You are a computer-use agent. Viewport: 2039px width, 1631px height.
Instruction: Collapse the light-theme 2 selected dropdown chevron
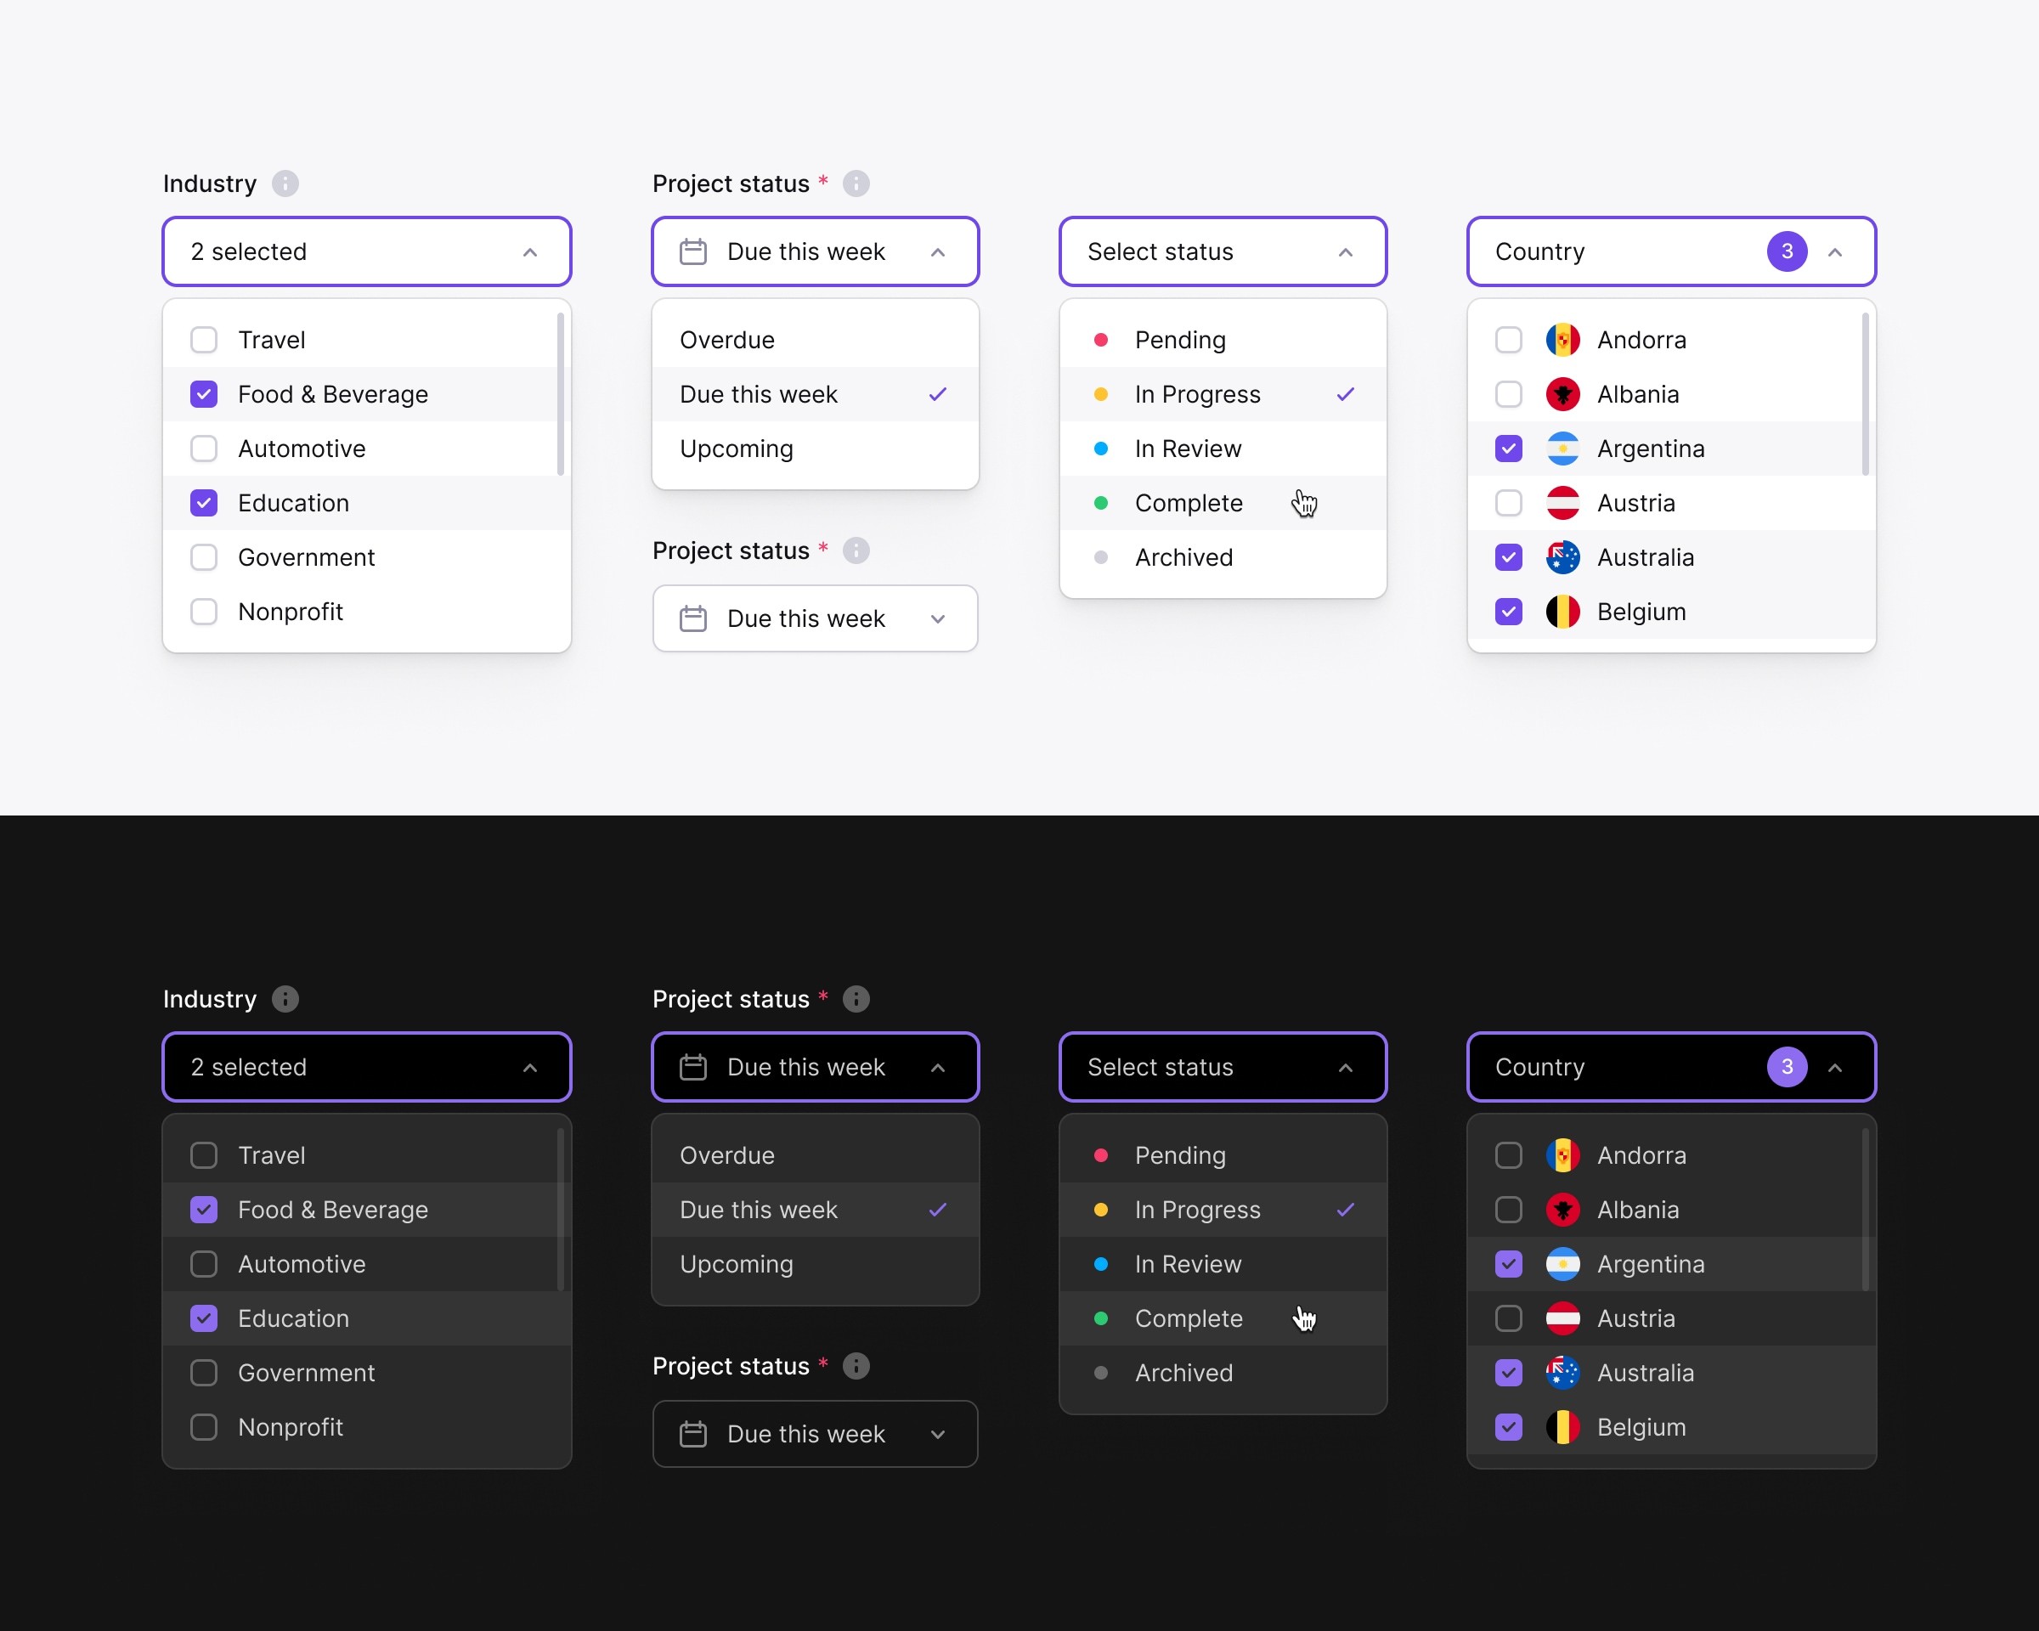(x=529, y=252)
